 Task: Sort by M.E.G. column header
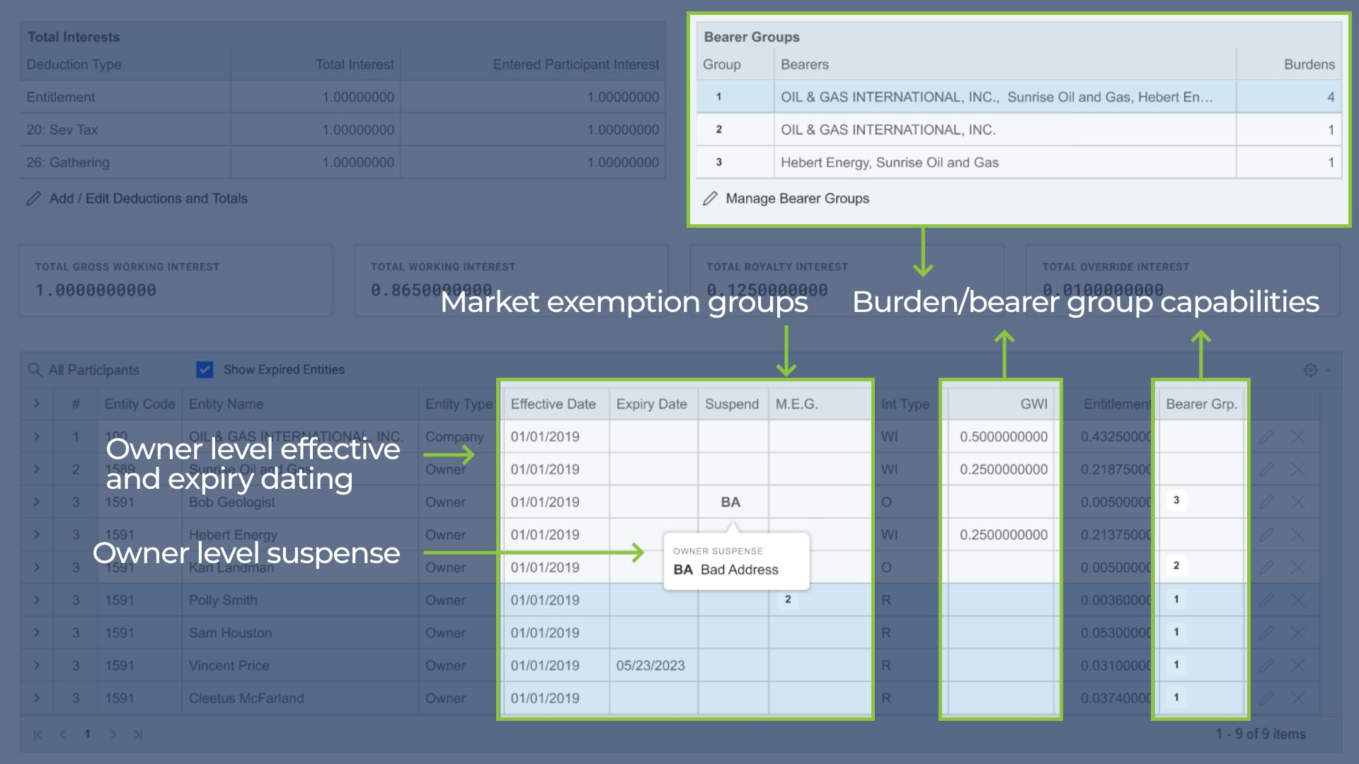pos(820,404)
